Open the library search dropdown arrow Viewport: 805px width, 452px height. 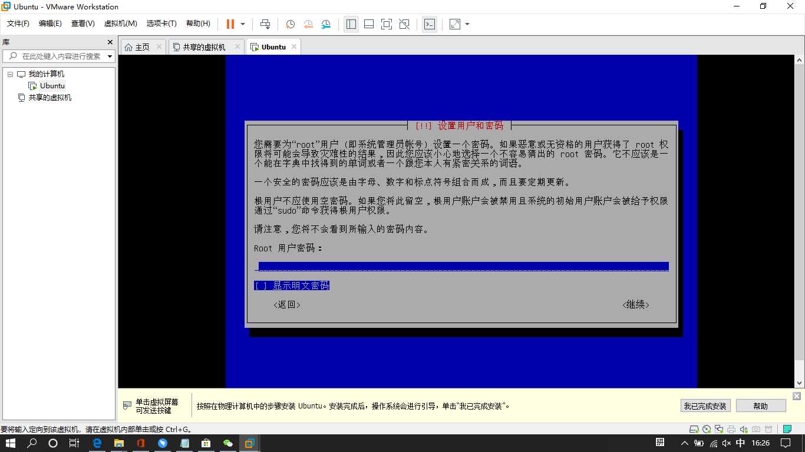click(x=110, y=56)
